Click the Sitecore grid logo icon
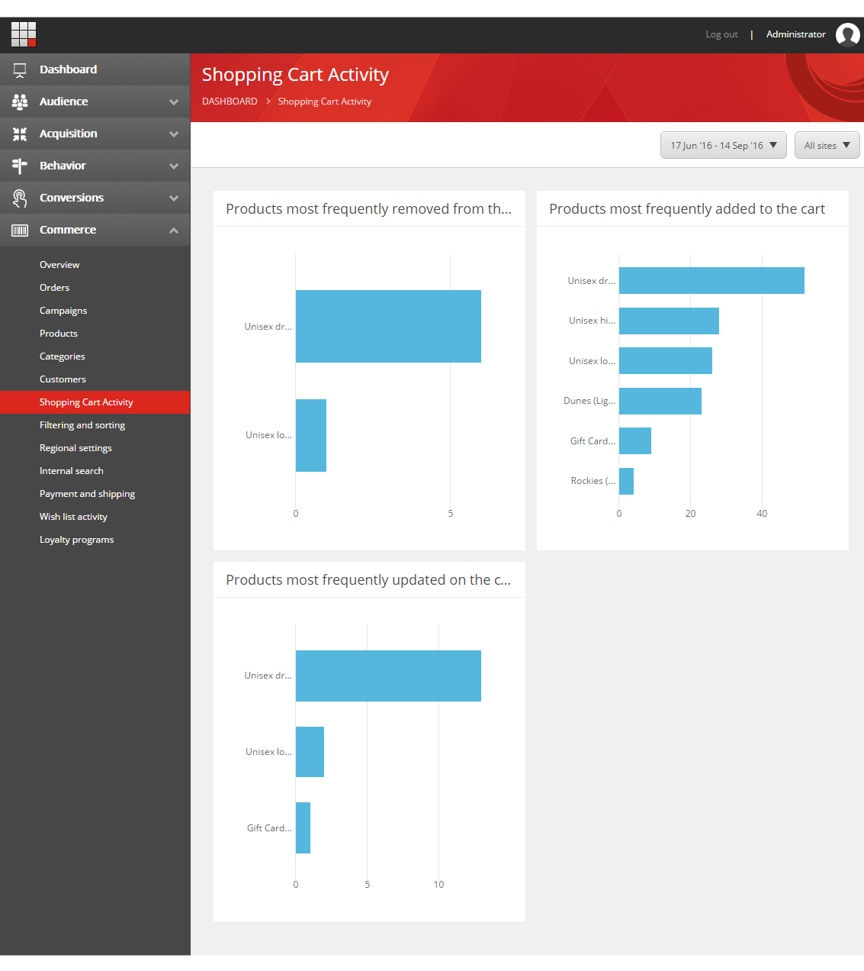The image size is (864, 971). (x=24, y=34)
